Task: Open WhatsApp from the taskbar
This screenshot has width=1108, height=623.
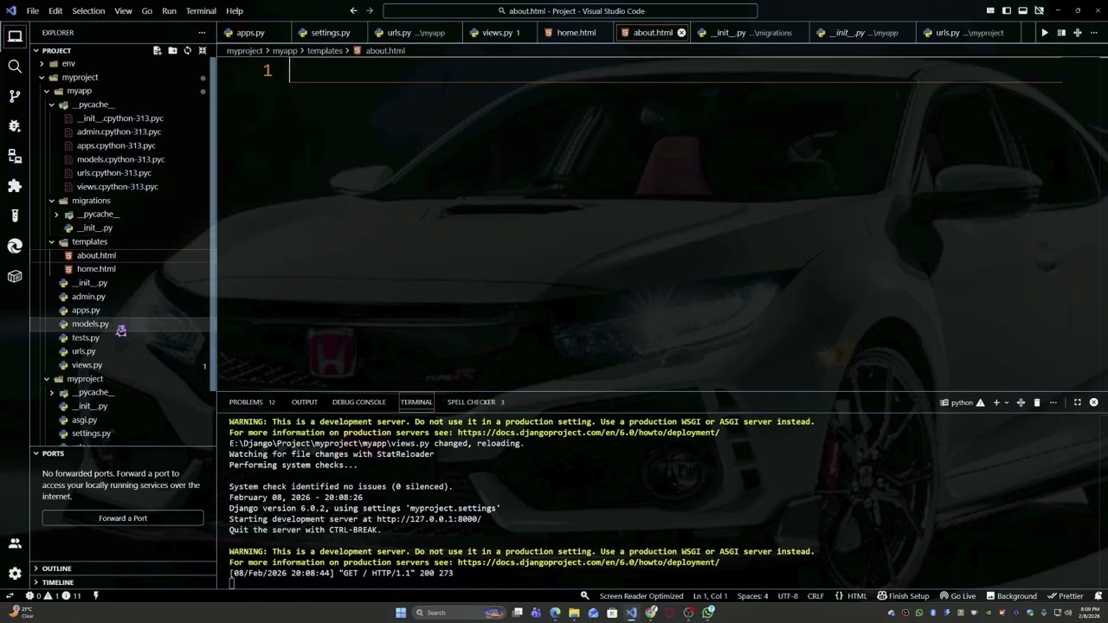Action: pyautogui.click(x=708, y=613)
